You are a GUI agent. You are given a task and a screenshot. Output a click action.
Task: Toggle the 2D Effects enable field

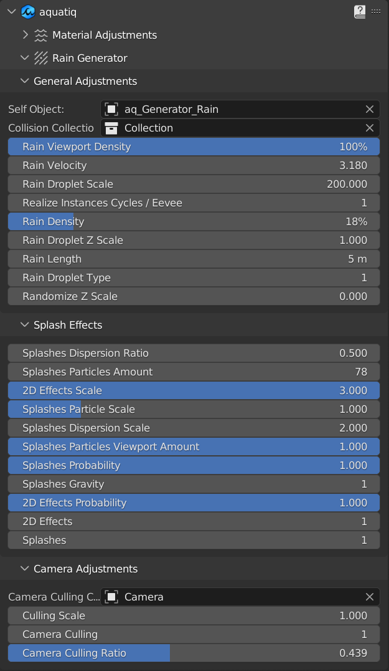194,521
